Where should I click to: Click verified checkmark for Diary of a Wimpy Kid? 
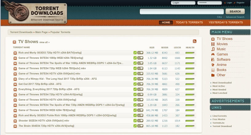[135, 79]
